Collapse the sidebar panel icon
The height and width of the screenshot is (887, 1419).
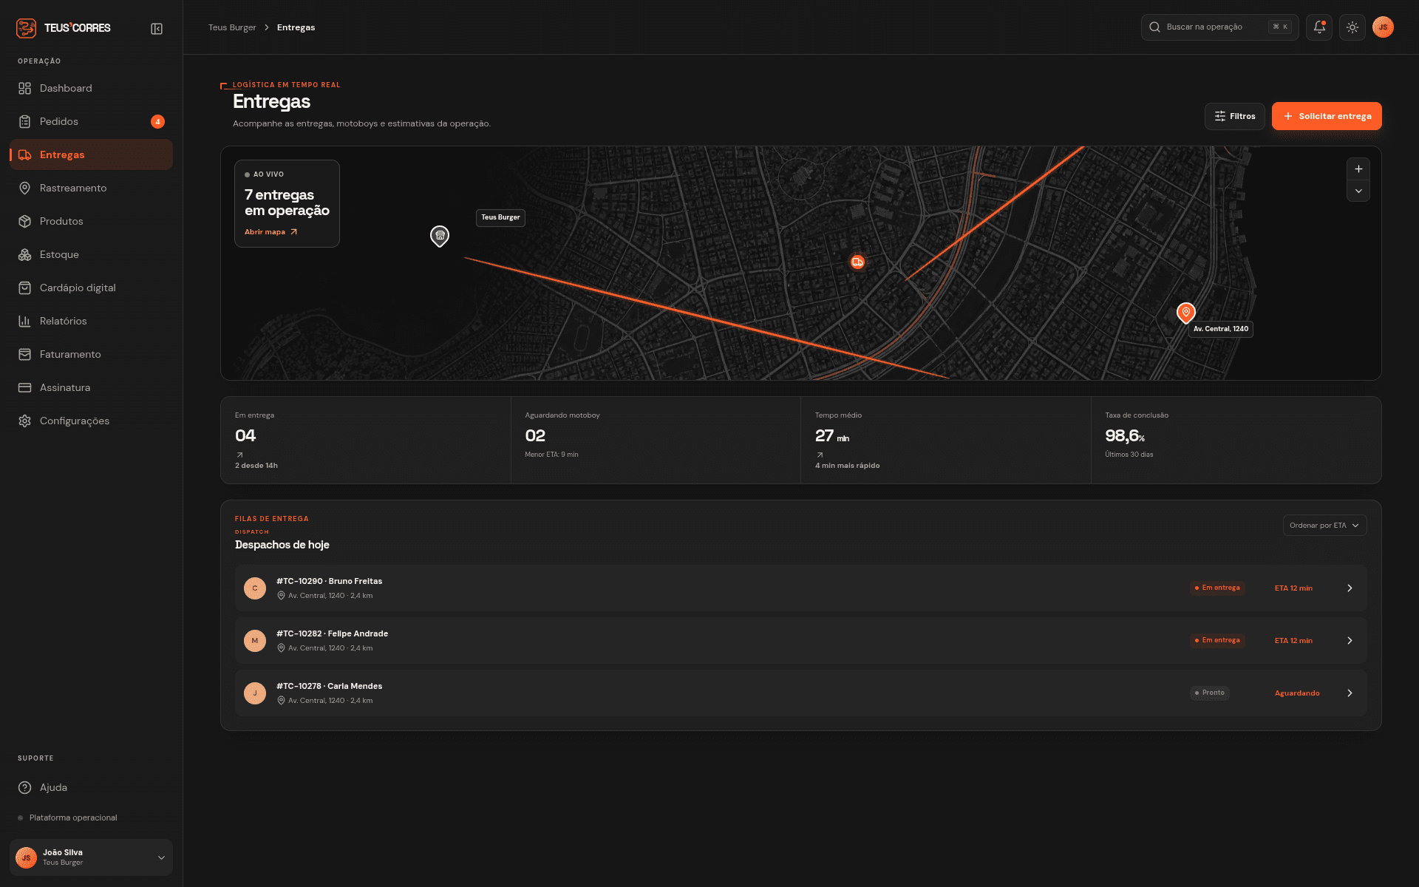click(157, 29)
